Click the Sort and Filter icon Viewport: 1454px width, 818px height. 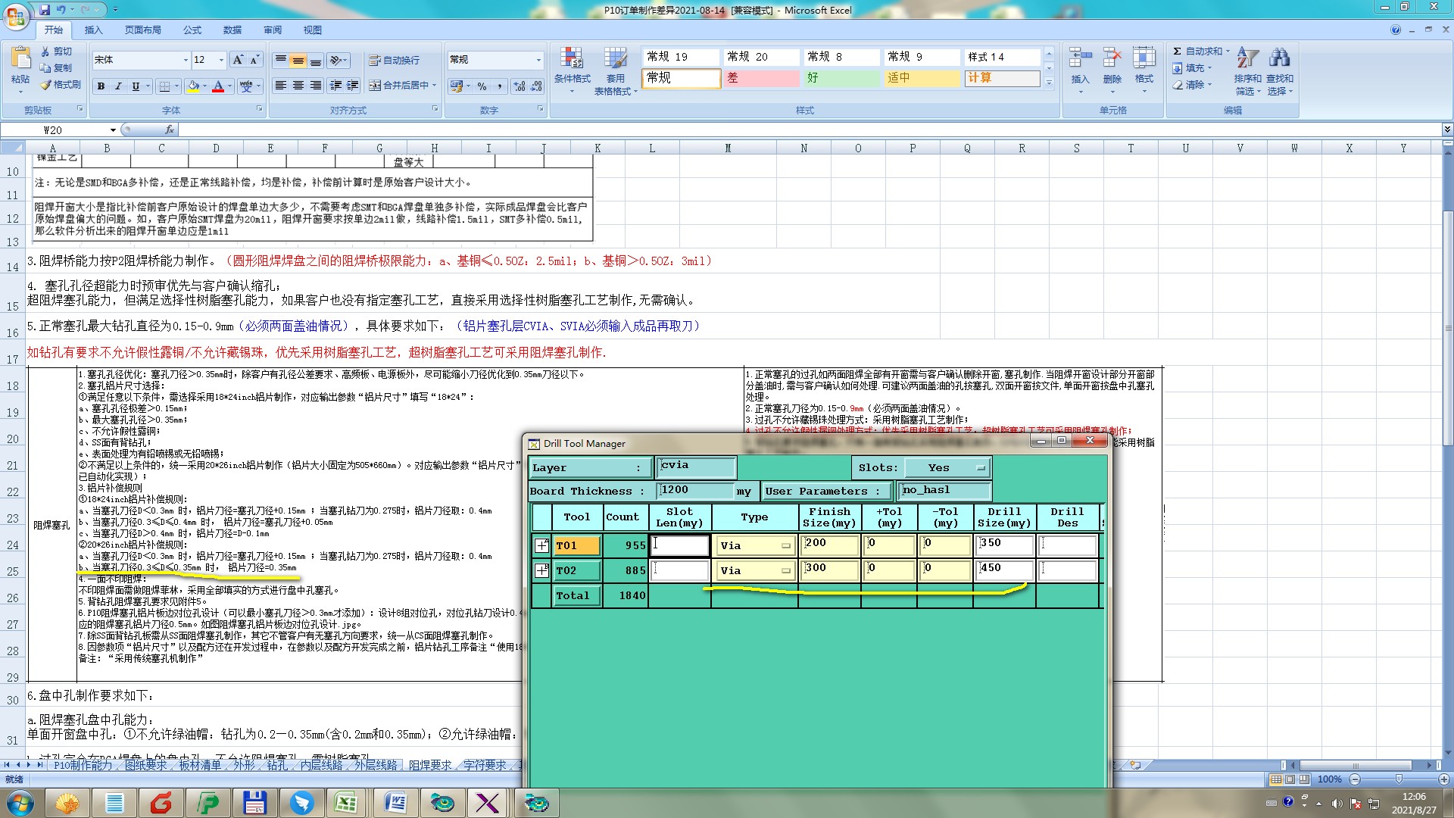point(1247,59)
